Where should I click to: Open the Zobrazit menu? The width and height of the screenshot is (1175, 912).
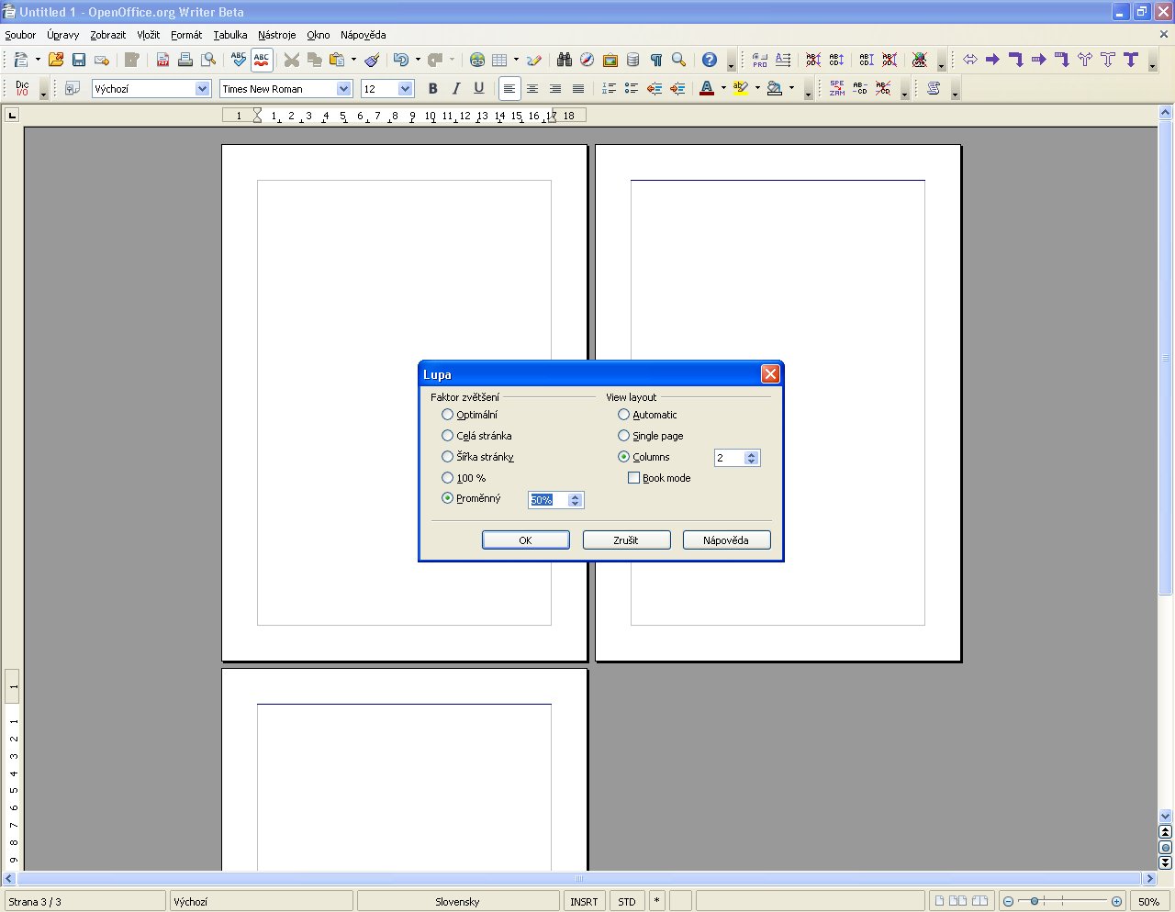coord(107,35)
